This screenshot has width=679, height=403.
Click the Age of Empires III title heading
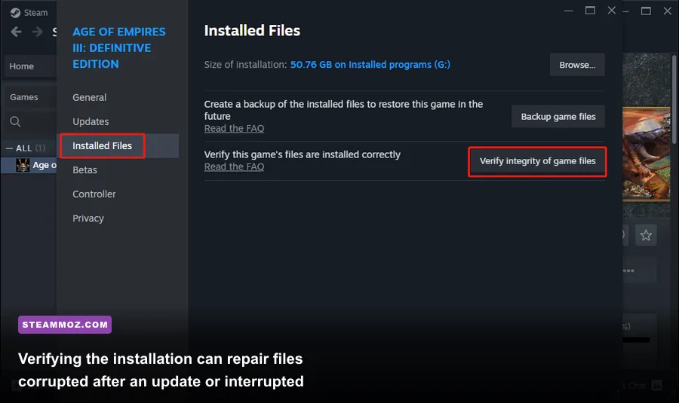pyautogui.click(x=118, y=48)
